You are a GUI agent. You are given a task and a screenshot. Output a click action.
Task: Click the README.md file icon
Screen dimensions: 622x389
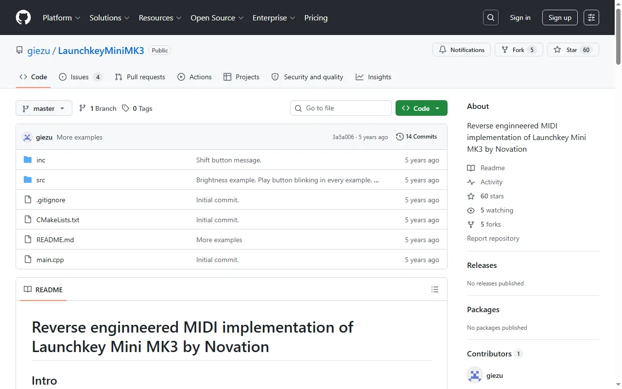coord(28,240)
